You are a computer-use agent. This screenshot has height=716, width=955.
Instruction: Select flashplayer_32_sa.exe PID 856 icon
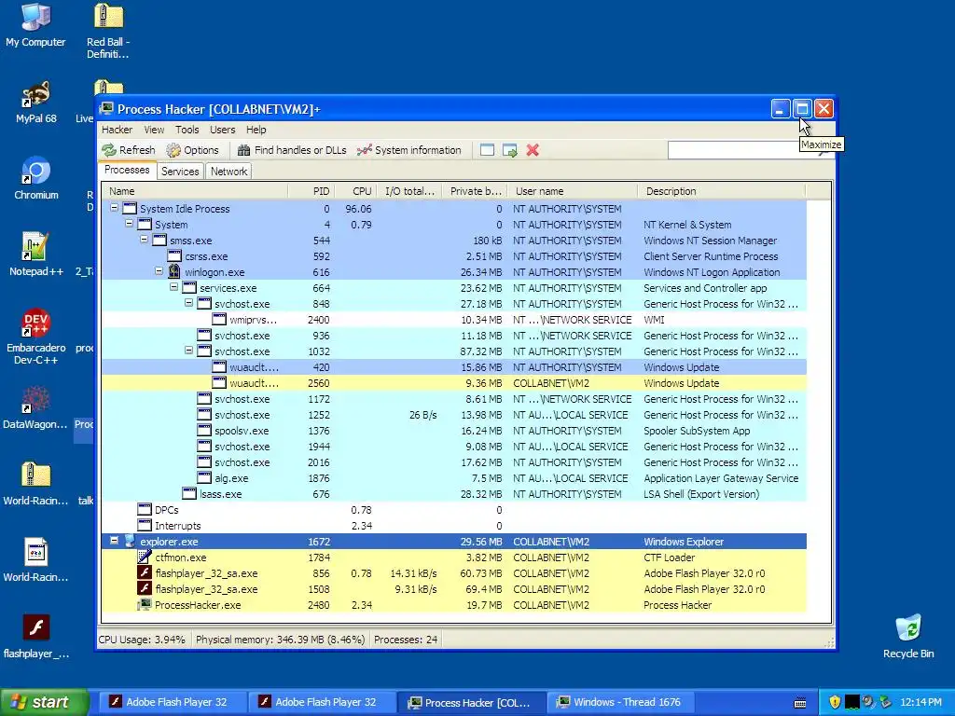pyautogui.click(x=145, y=573)
